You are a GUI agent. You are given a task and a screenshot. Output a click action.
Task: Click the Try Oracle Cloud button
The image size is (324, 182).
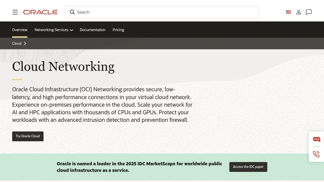tap(28, 136)
